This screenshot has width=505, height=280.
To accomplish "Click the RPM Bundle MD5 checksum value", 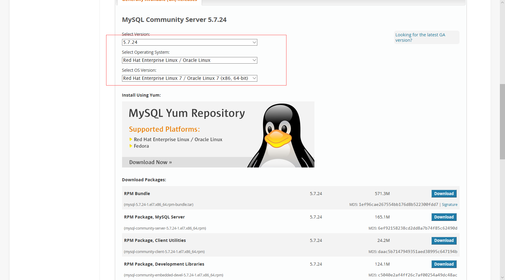I will click(x=398, y=204).
